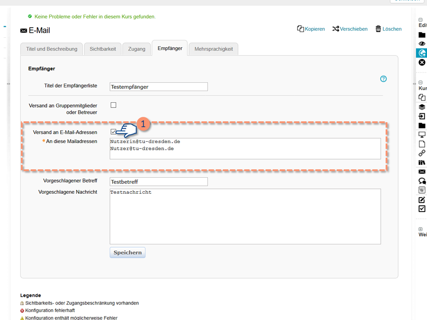427x320 pixels.
Task: Add a wiki element via W icon
Action: (x=422, y=190)
